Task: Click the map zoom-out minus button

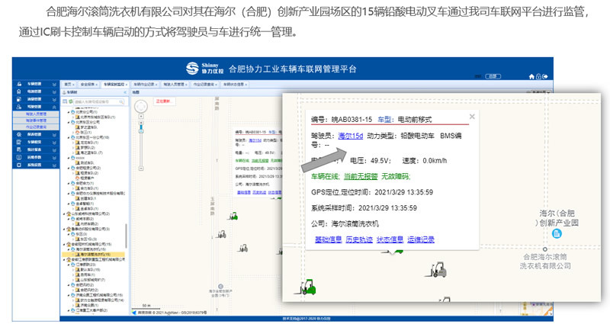Action: (x=141, y=169)
